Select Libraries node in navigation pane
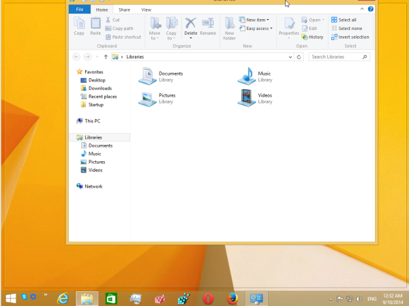The image size is (409, 306). click(100, 137)
